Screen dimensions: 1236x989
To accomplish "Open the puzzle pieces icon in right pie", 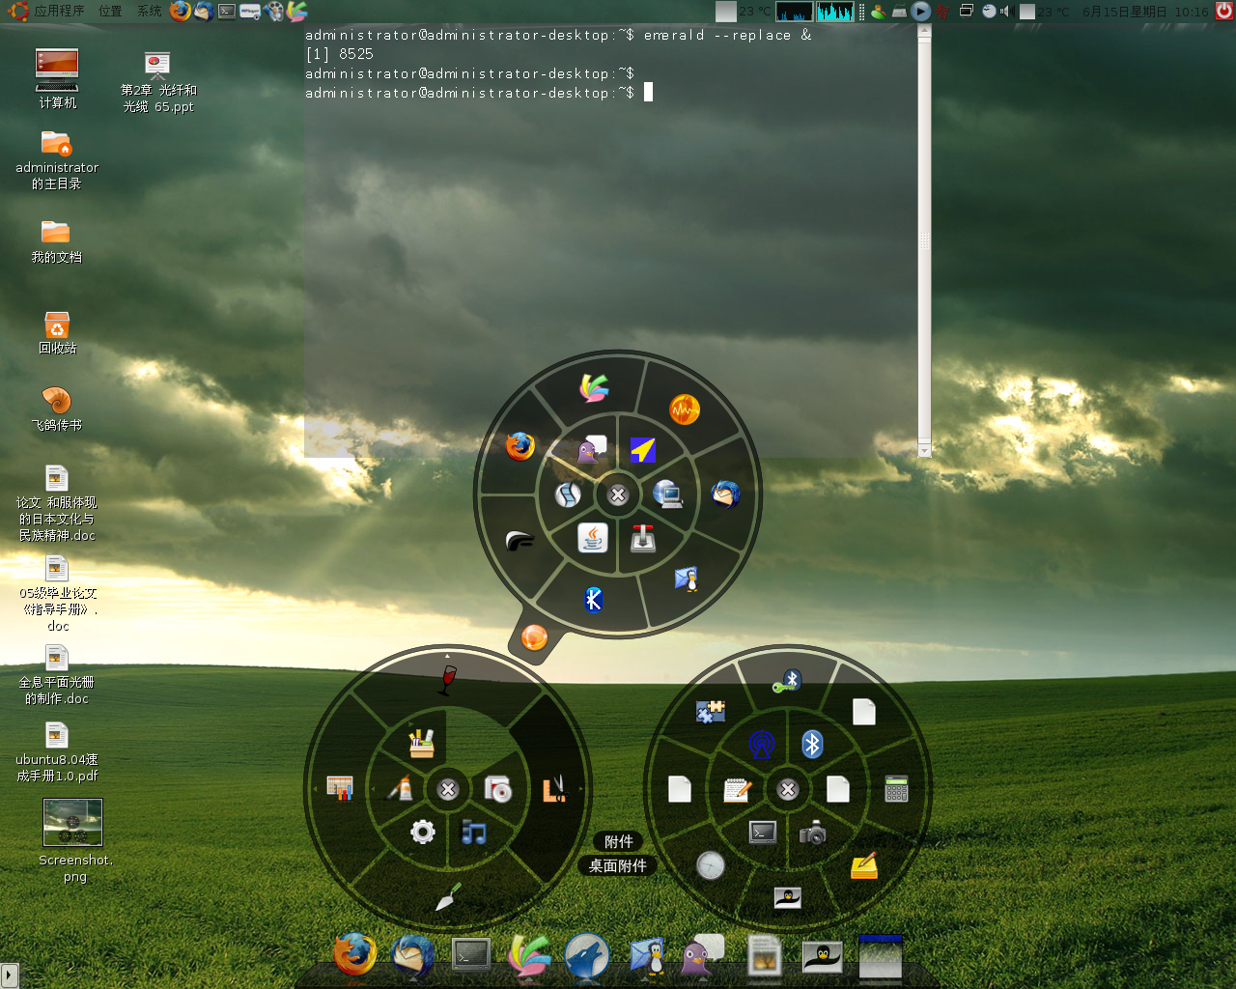I will (711, 712).
